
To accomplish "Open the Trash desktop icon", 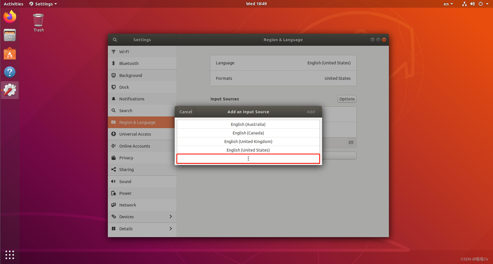I will [38, 23].
